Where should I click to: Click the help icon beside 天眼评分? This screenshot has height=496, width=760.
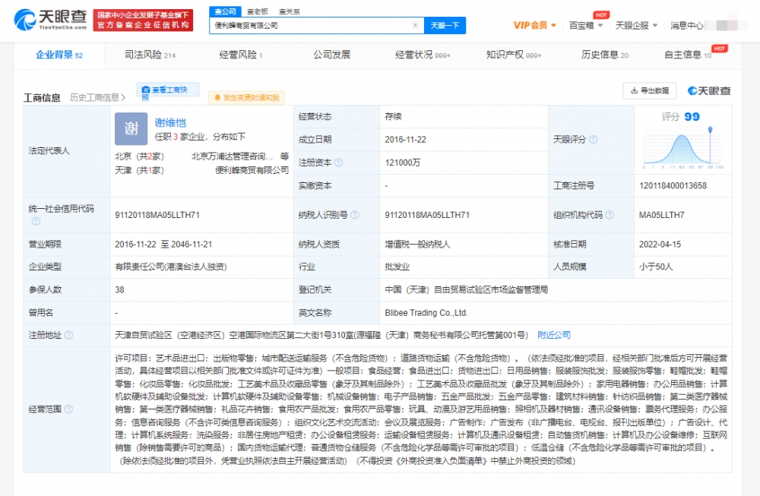[594, 140]
